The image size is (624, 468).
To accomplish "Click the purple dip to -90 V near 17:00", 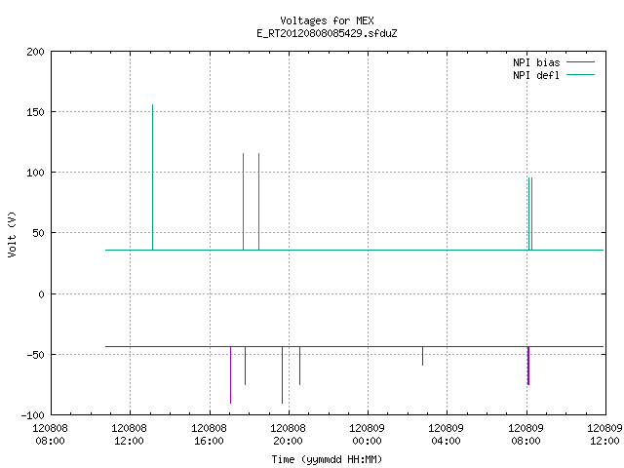I will 230,374.
